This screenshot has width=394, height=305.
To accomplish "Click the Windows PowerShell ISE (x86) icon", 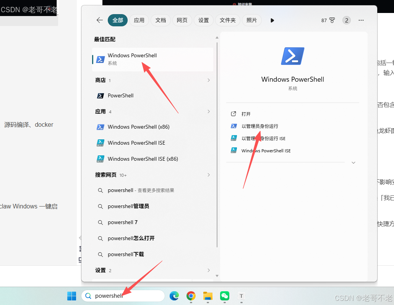I will [100, 159].
